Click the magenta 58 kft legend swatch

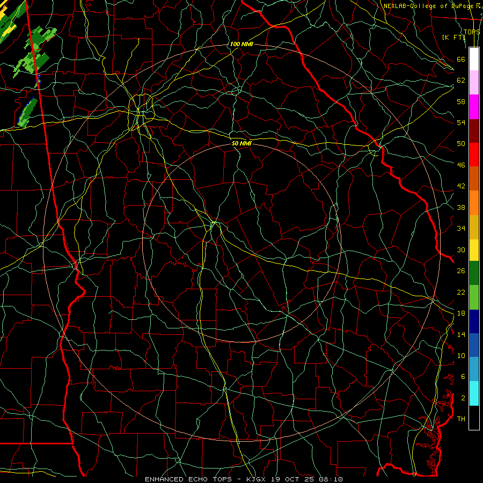point(474,107)
